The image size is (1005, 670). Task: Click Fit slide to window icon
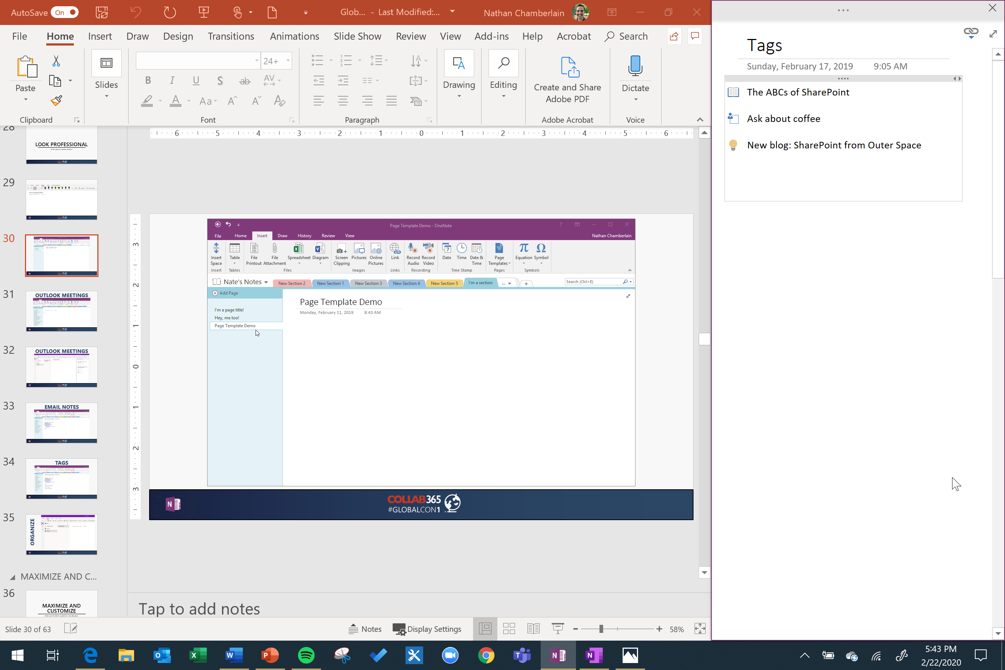click(x=700, y=628)
